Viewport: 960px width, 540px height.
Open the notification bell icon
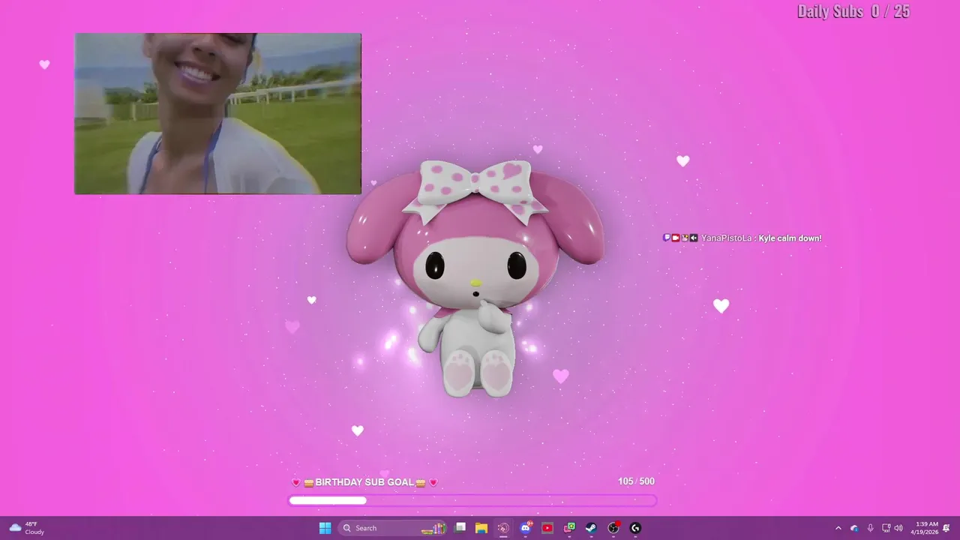tap(947, 528)
